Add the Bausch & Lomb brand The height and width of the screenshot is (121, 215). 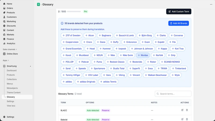125,35
